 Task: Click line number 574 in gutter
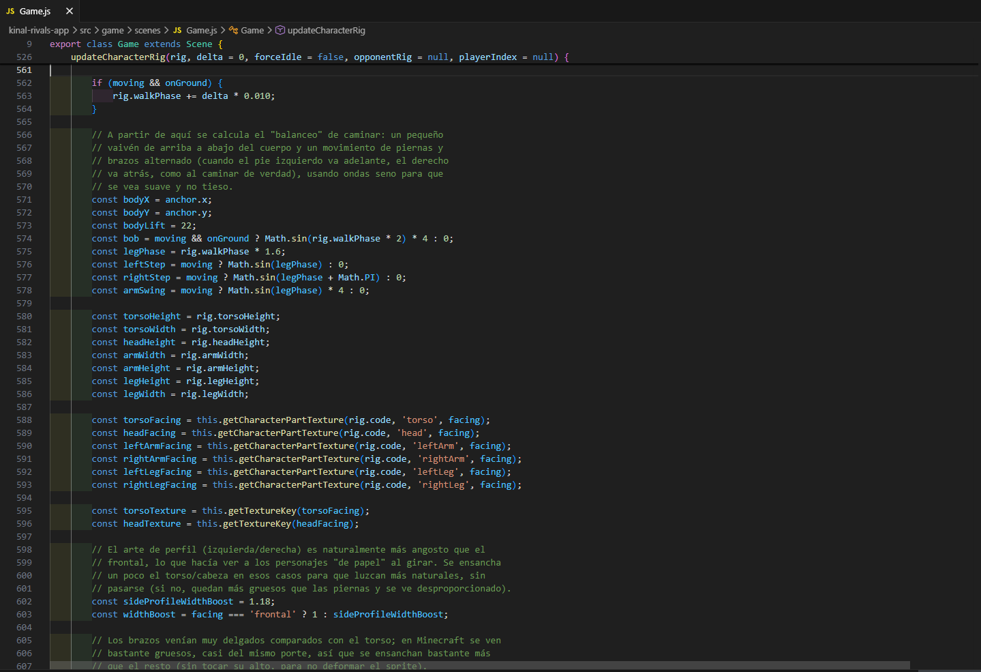[24, 238]
